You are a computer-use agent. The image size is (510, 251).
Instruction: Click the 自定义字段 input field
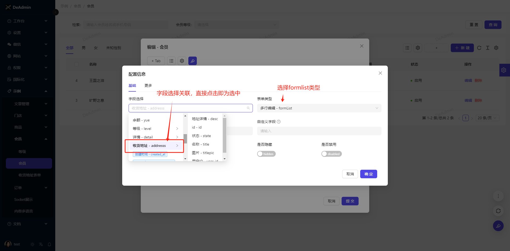coord(319,131)
